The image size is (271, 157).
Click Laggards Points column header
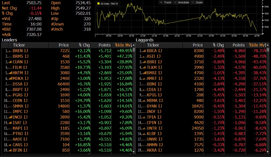(239, 45)
